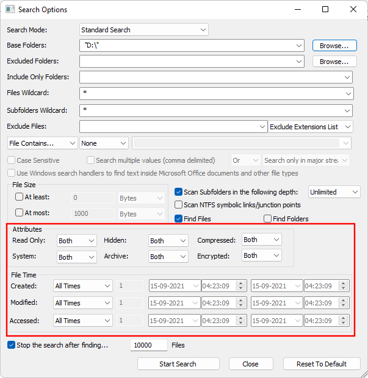Open the Exclude Extensions List dropdown
The height and width of the screenshot is (378, 368).
(311, 126)
